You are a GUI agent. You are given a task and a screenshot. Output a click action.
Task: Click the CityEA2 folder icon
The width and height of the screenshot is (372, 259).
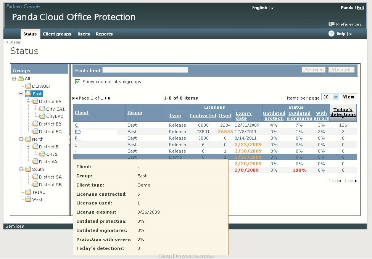pos(42,116)
